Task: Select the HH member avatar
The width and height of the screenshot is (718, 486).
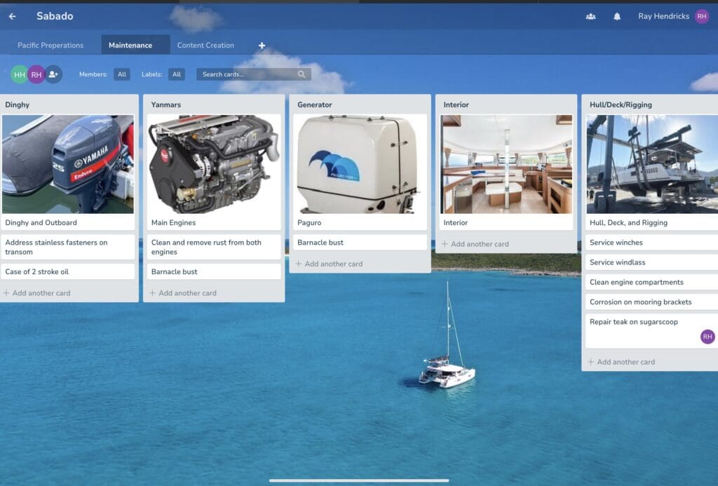Action: coord(19,74)
